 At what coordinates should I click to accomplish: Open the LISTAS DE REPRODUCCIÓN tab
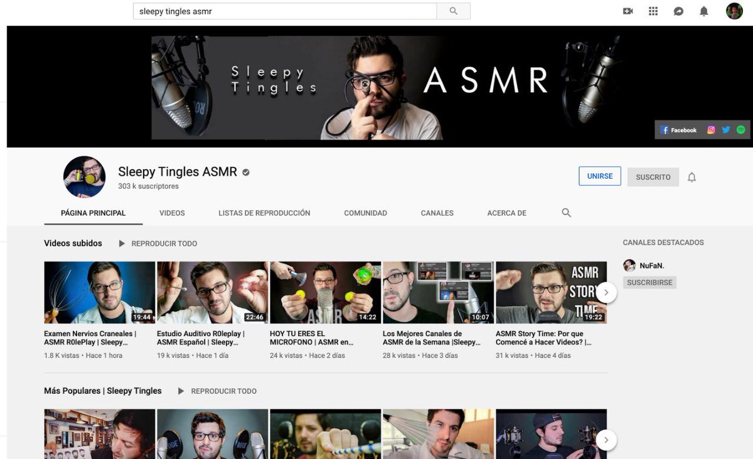coord(264,213)
